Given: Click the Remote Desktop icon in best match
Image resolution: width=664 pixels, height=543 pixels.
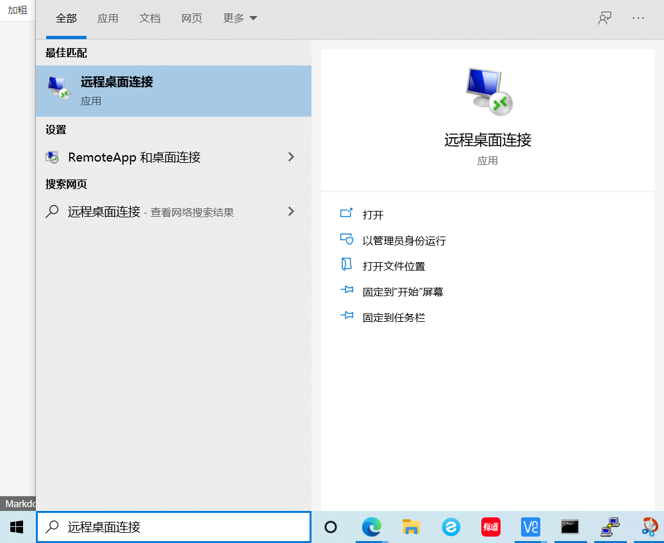Looking at the screenshot, I should (x=58, y=88).
